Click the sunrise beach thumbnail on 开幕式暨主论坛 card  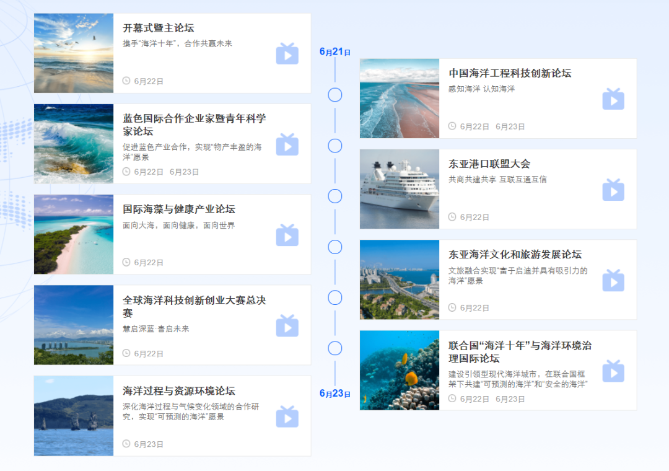[73, 53]
